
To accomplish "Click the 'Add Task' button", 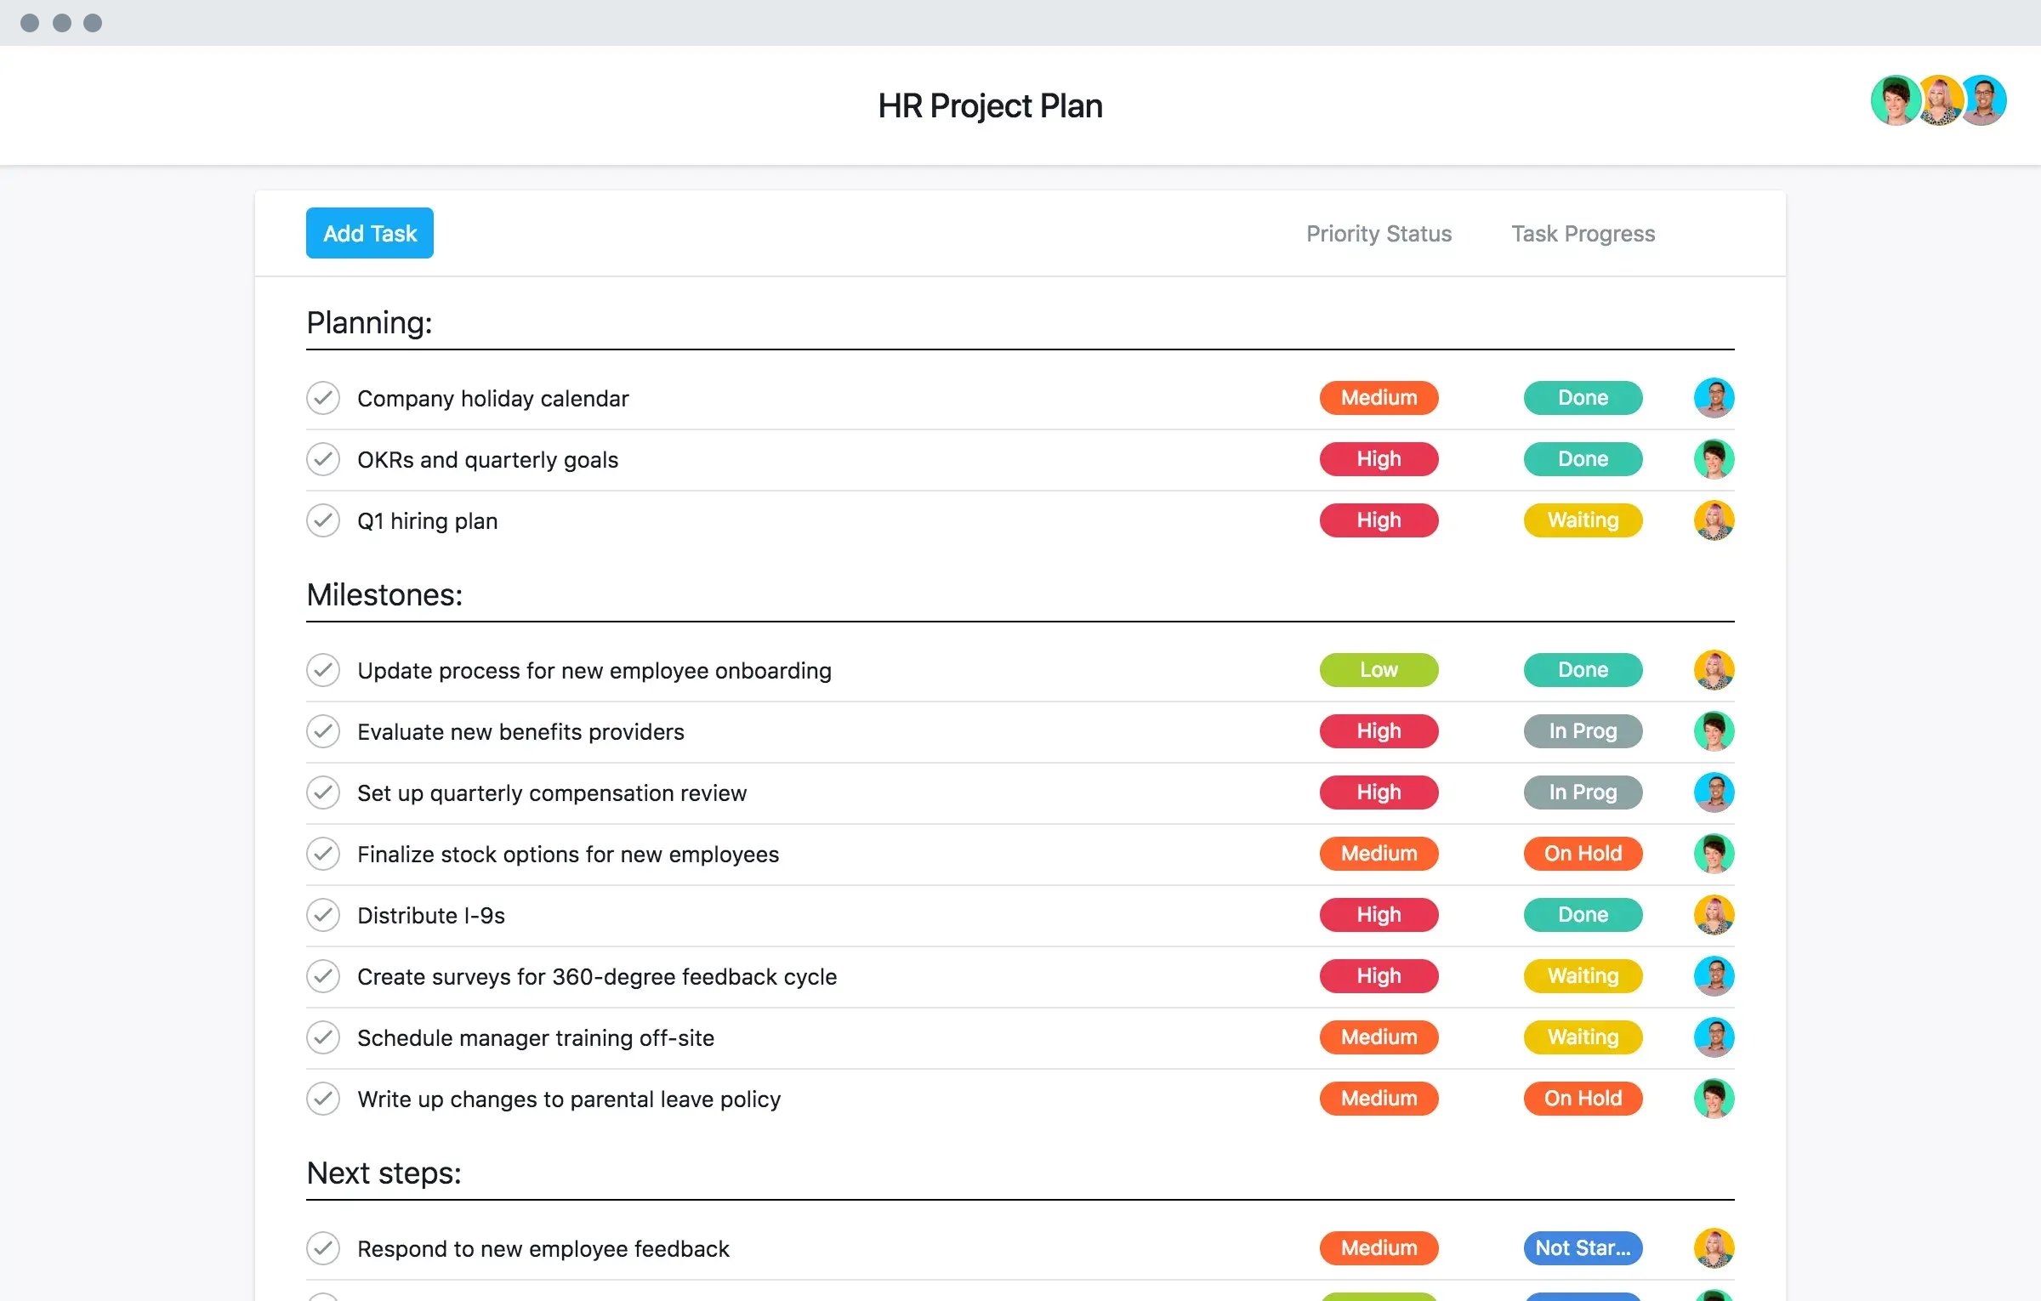I will point(369,232).
